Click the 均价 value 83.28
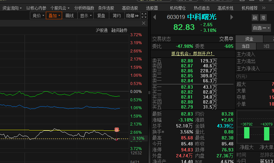The height and width of the screenshot is (163, 274). pos(228,114)
